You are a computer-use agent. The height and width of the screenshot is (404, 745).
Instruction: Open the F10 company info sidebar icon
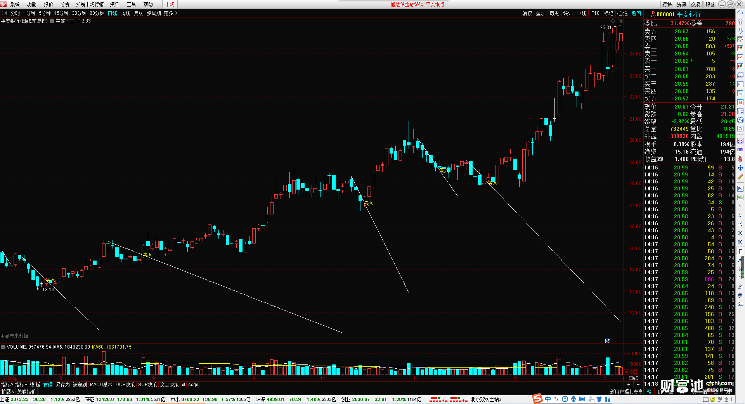coord(740,84)
